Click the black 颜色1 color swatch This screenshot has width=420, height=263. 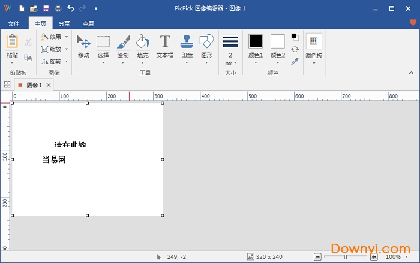(x=256, y=41)
